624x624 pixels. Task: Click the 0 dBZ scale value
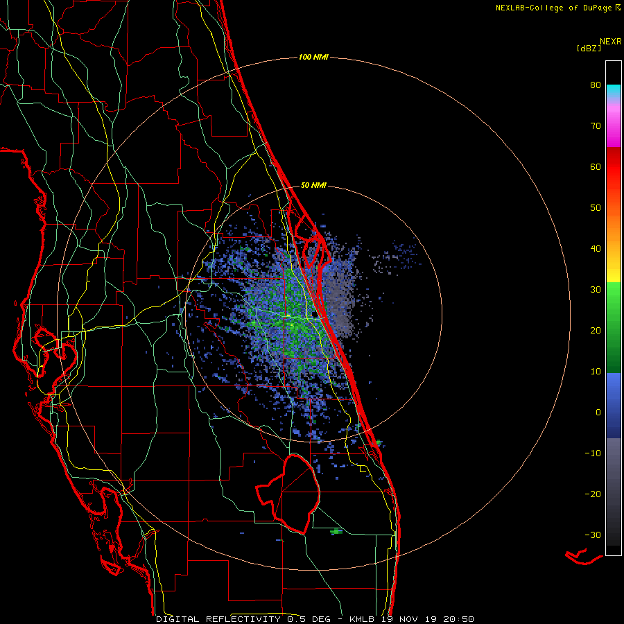(598, 413)
